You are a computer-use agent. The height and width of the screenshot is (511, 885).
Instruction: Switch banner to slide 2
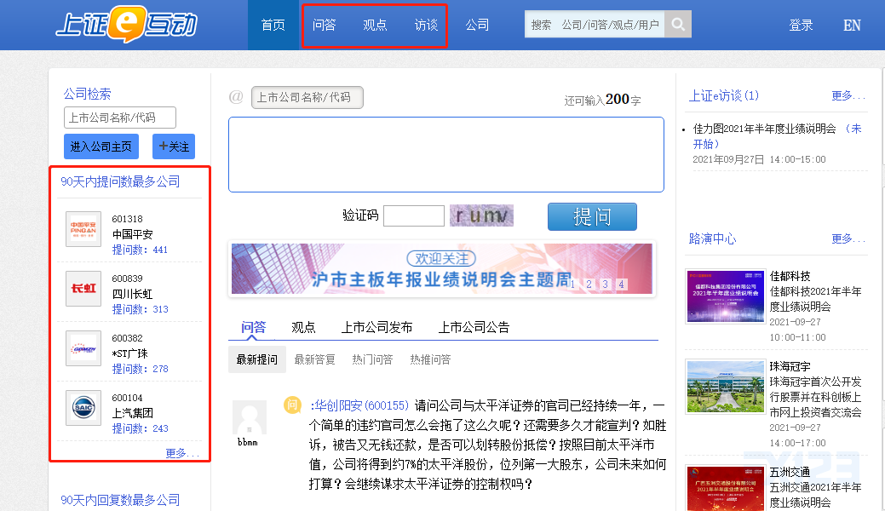[x=589, y=284]
